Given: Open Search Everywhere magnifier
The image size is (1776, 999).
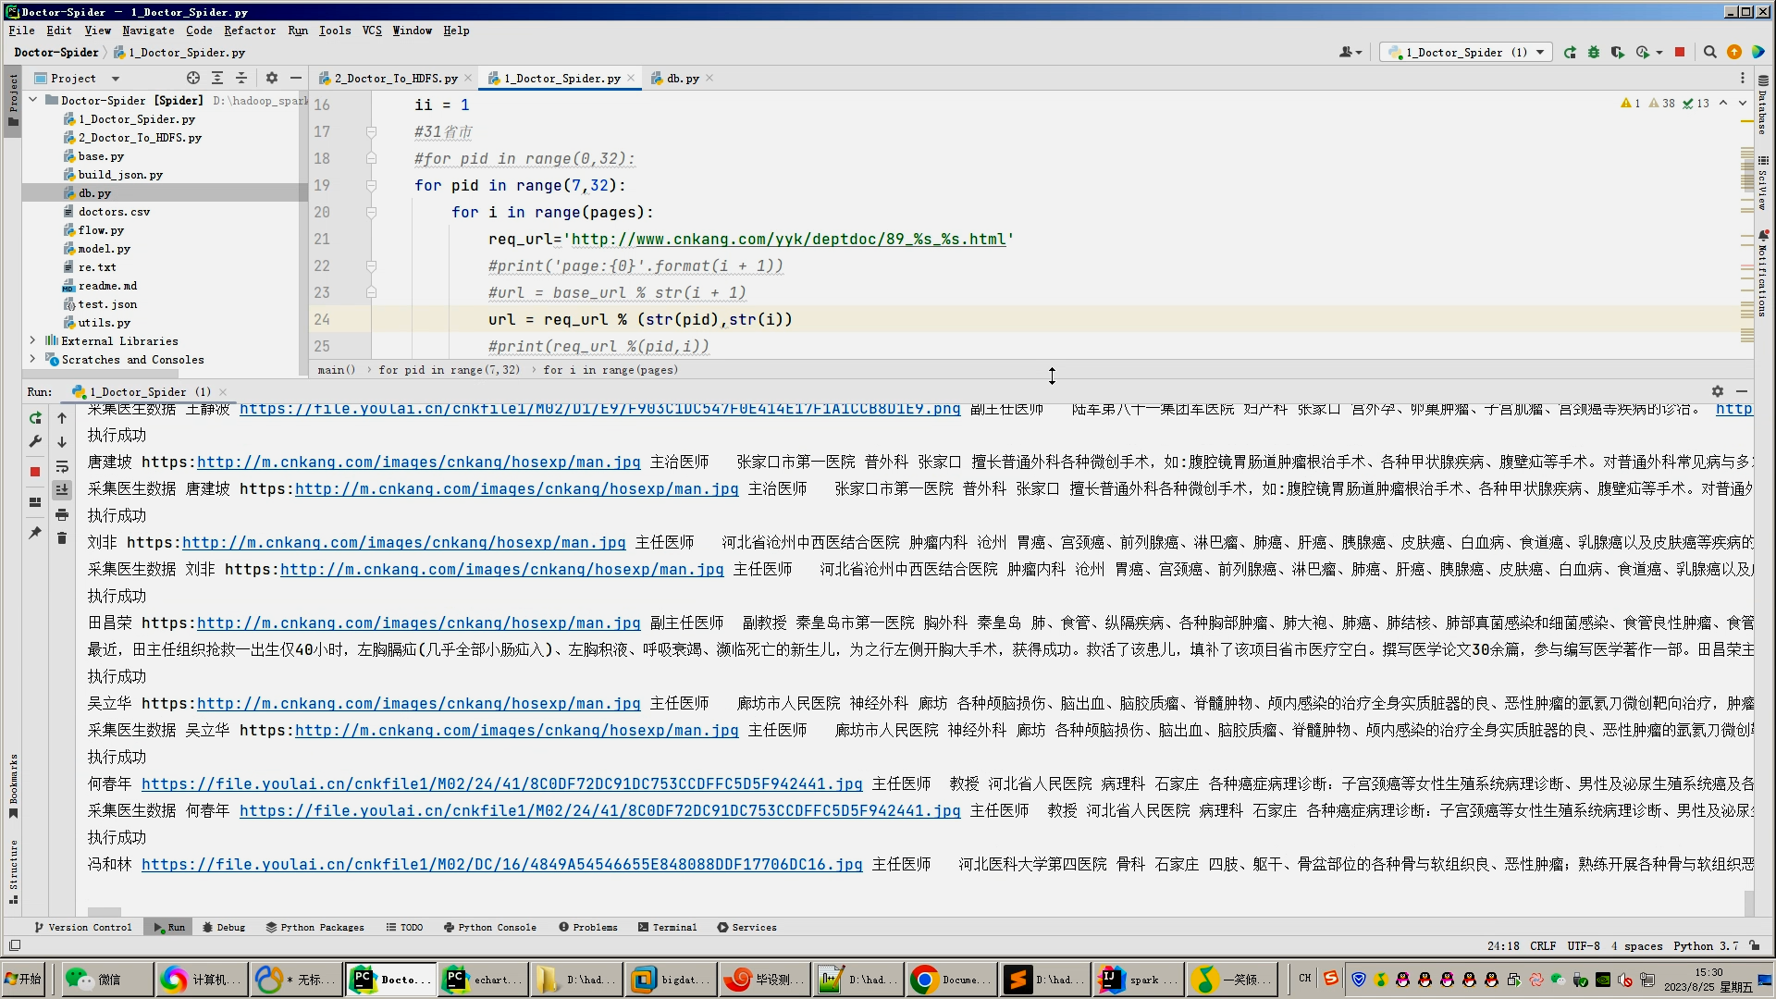Looking at the screenshot, I should click(1709, 53).
